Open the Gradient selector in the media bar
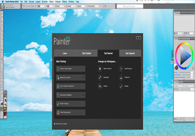The height and width of the screenshot is (136, 195). click(5, 100)
